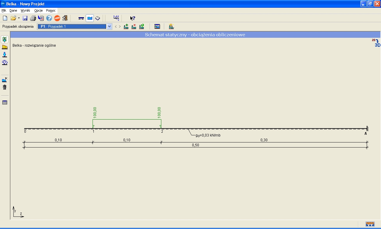Click the 'Schemat statyczny - obciążenia obliczeniowe' header
The image size is (381, 229).
195,35
